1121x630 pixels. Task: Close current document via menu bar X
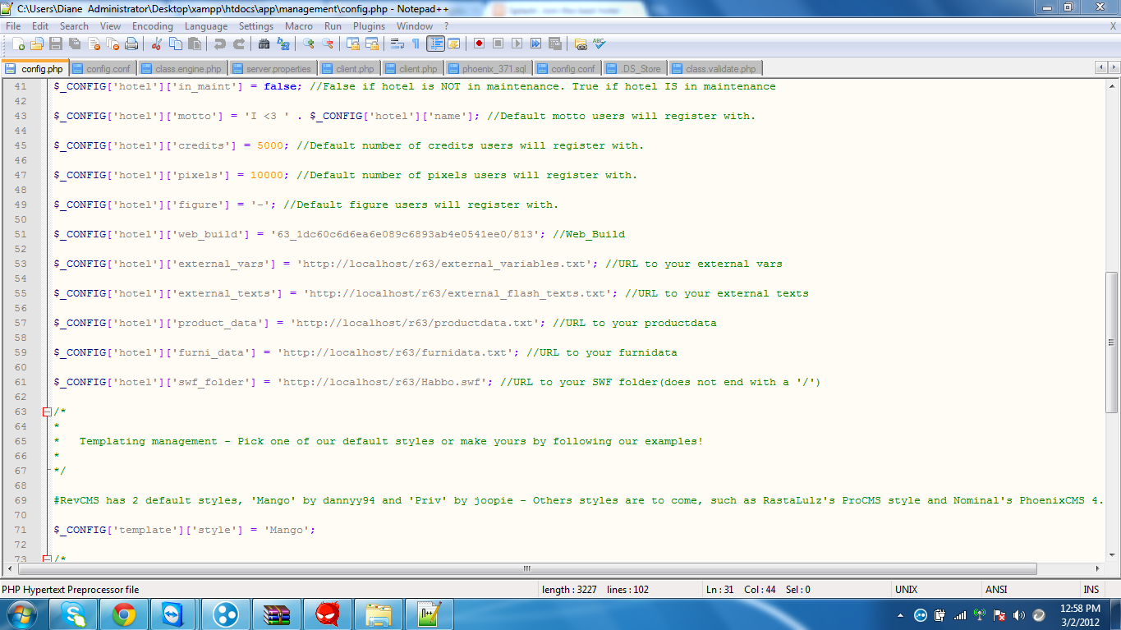pos(1113,26)
